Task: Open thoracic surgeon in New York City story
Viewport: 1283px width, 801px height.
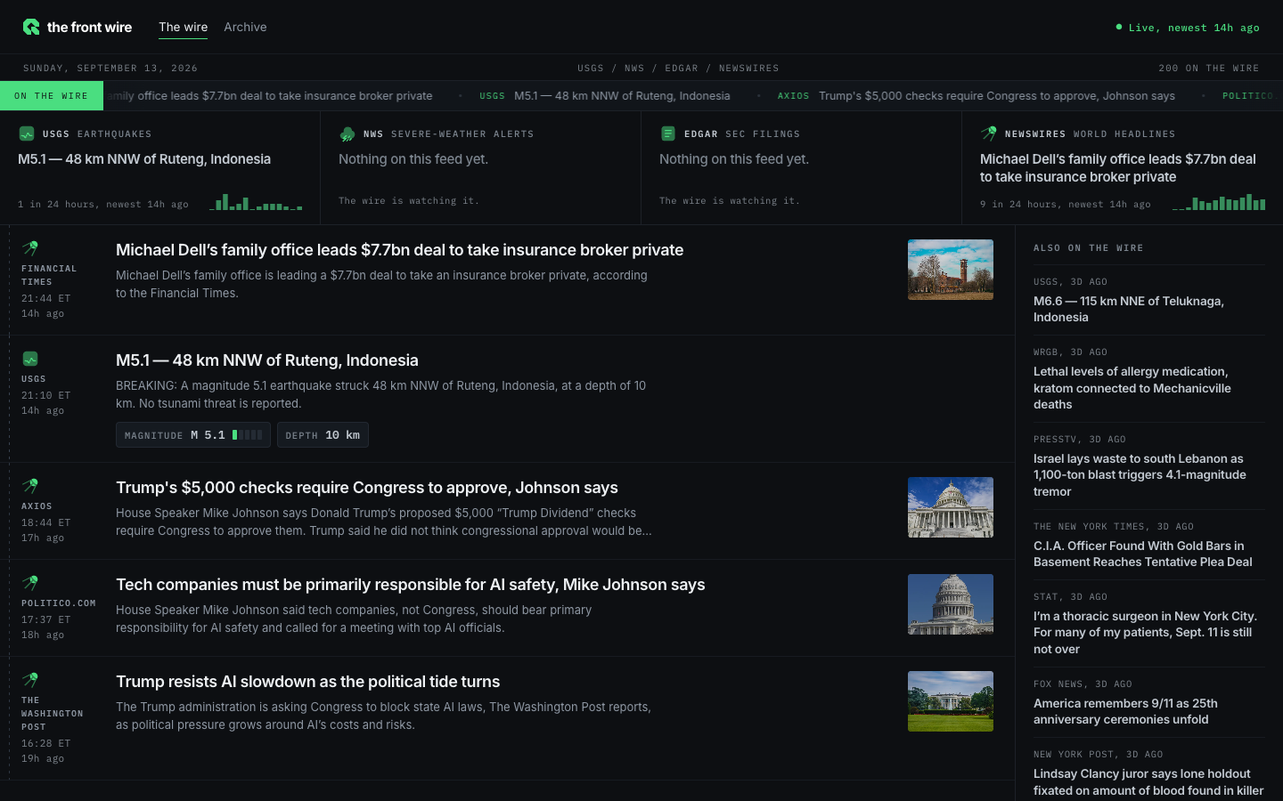Action: 1145,633
